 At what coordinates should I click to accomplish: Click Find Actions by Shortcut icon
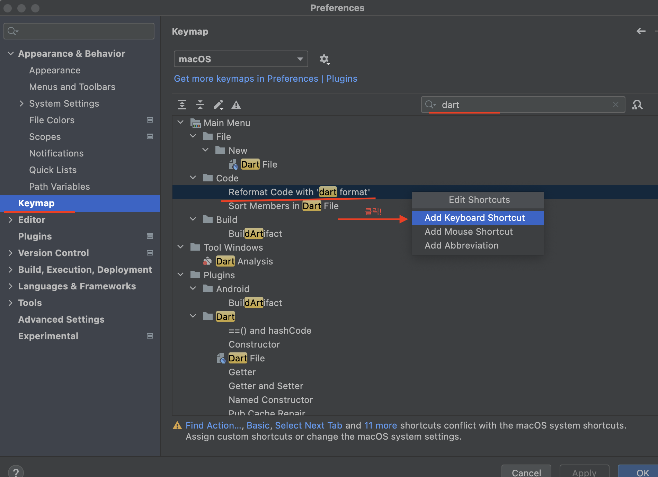pos(638,105)
